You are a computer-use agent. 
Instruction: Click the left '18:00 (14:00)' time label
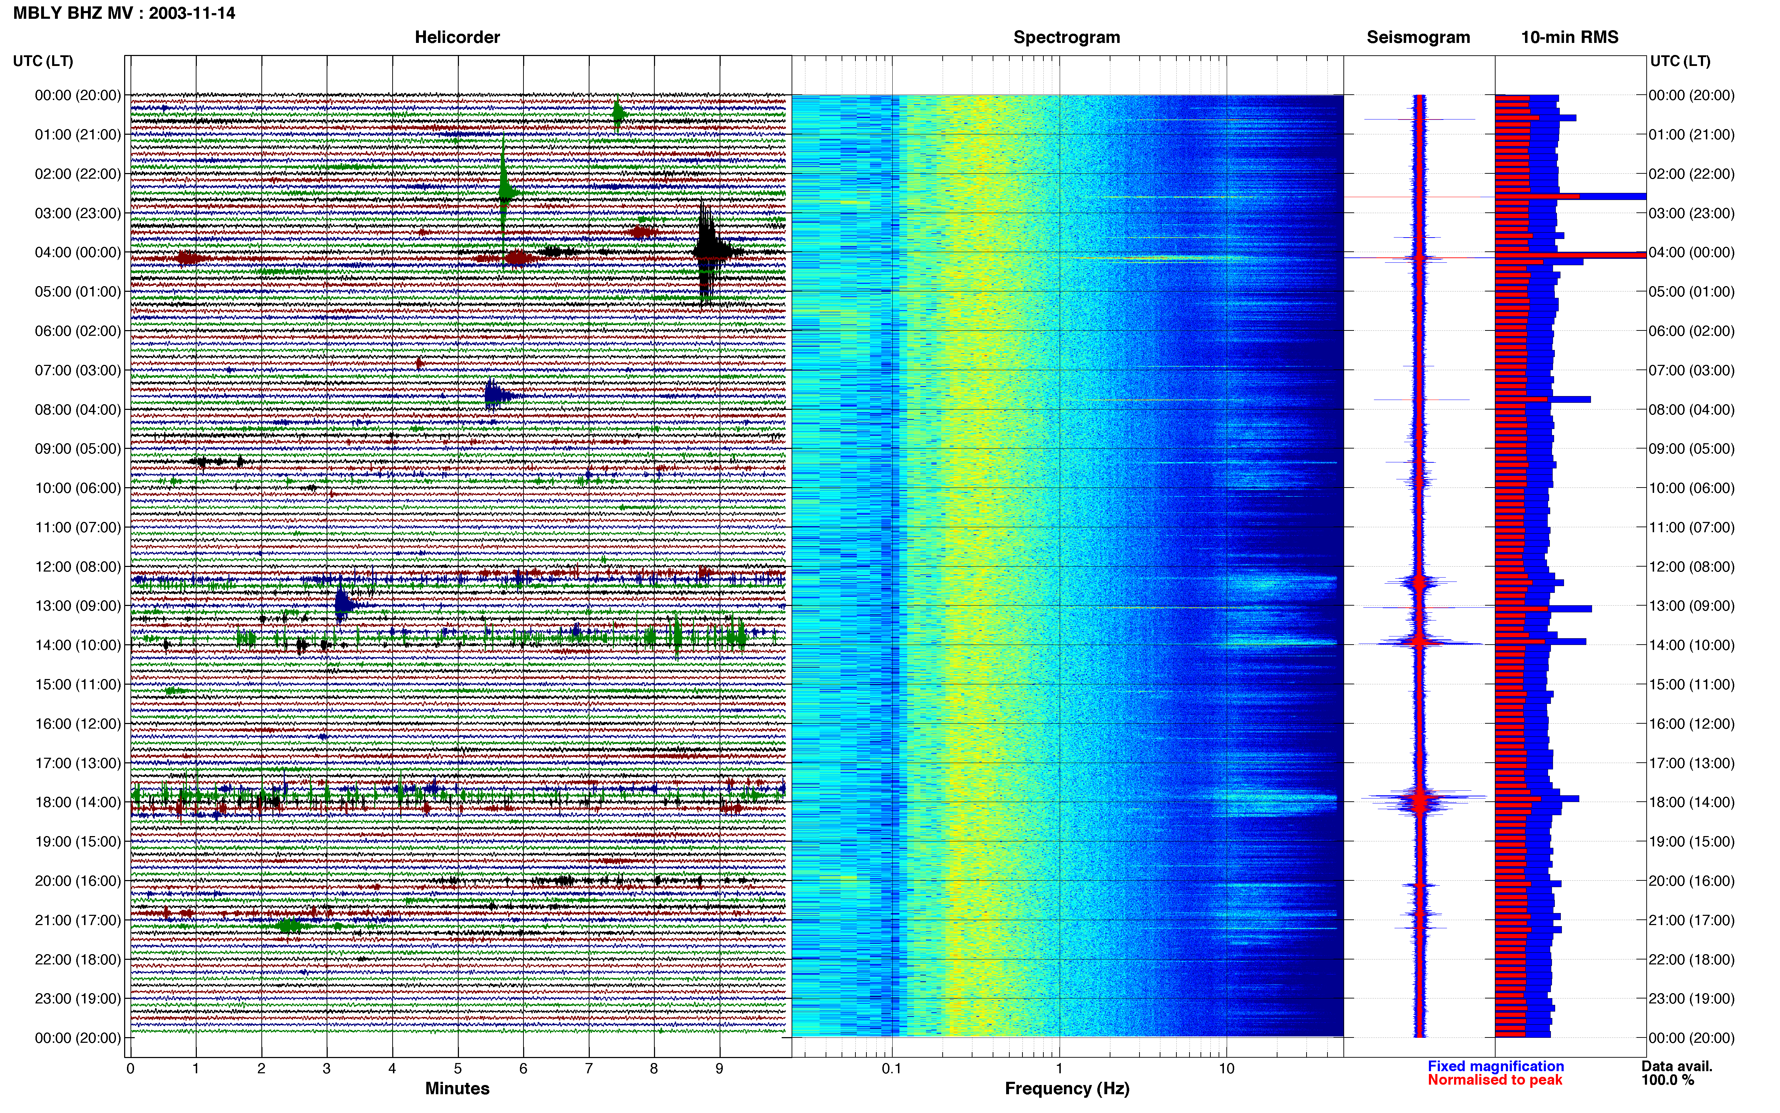[x=78, y=802]
